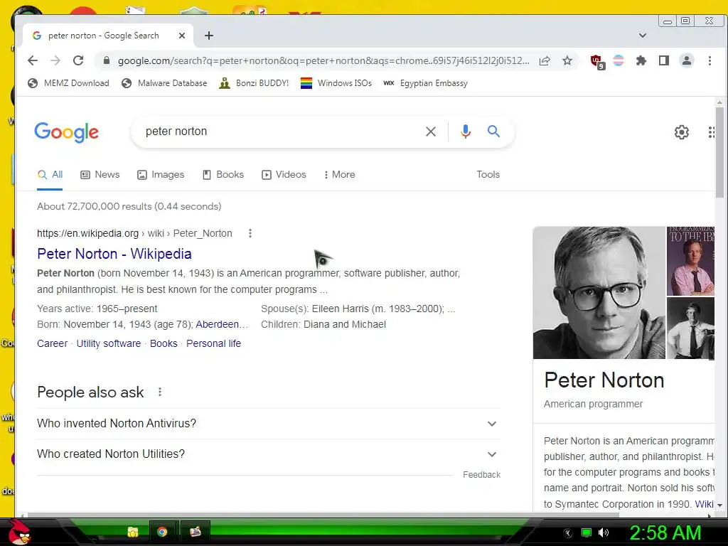Viewport: 728px width, 546px height.
Task: Start voice search with microphone
Action: [465, 132]
